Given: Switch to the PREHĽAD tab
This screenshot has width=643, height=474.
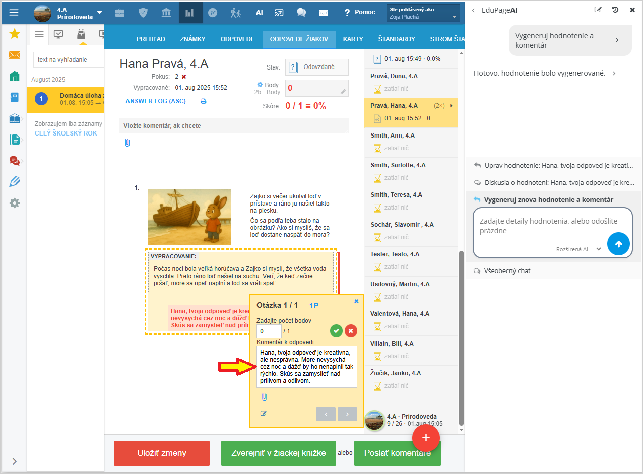Looking at the screenshot, I should coord(151,39).
